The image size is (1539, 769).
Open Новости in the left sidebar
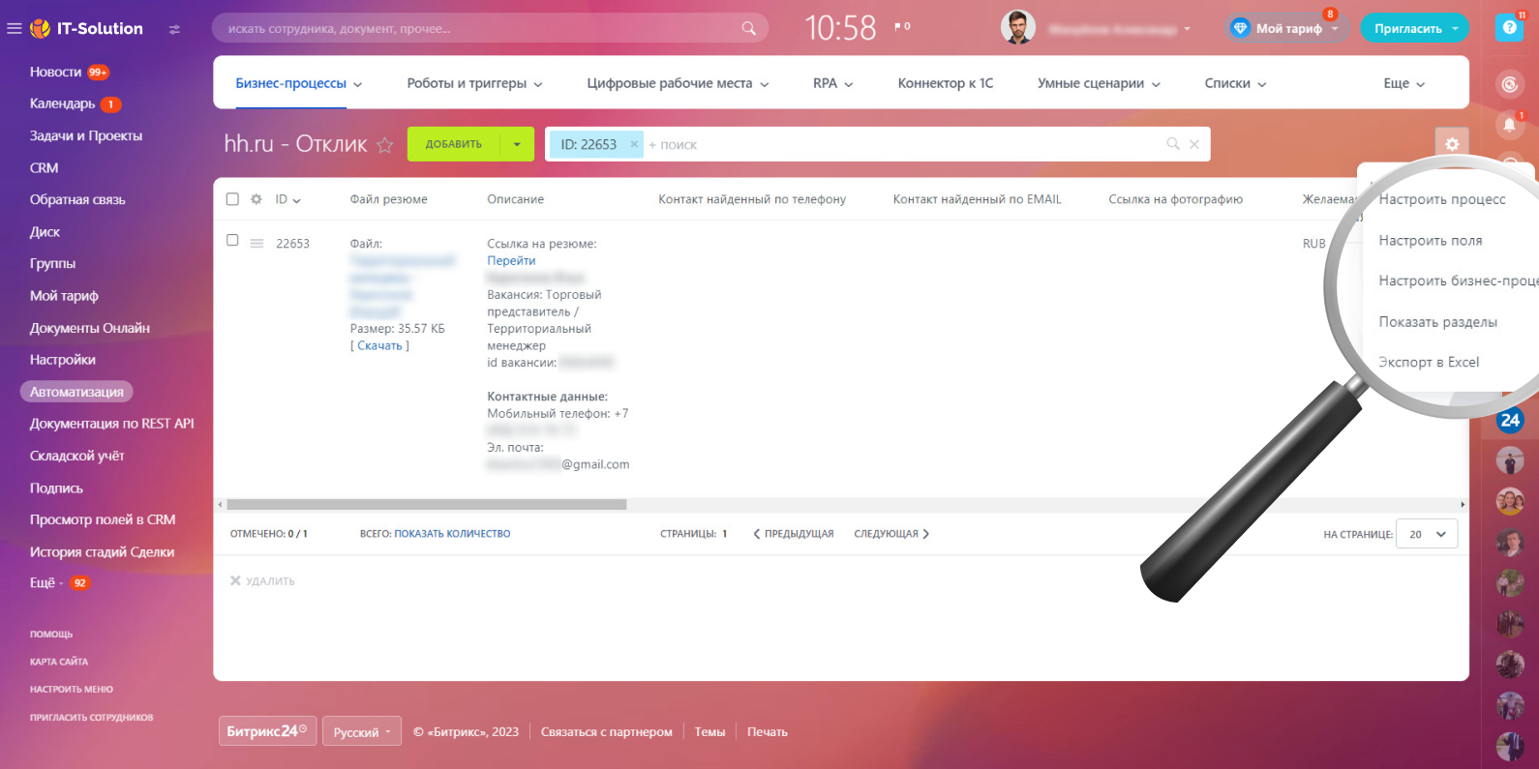pyautogui.click(x=56, y=72)
